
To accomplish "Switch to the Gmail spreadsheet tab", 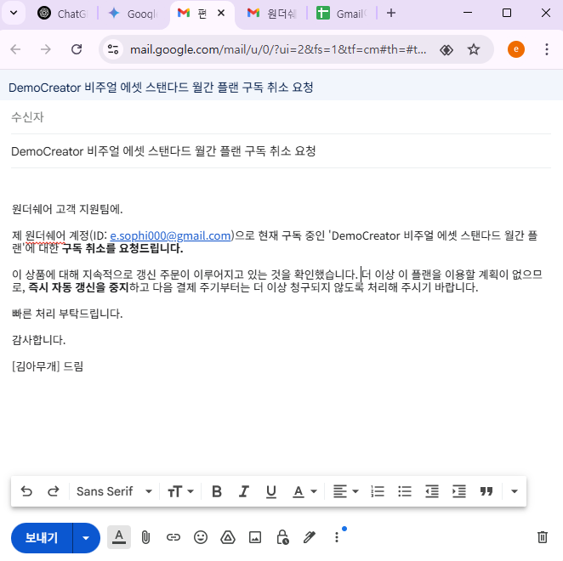I will [x=342, y=14].
